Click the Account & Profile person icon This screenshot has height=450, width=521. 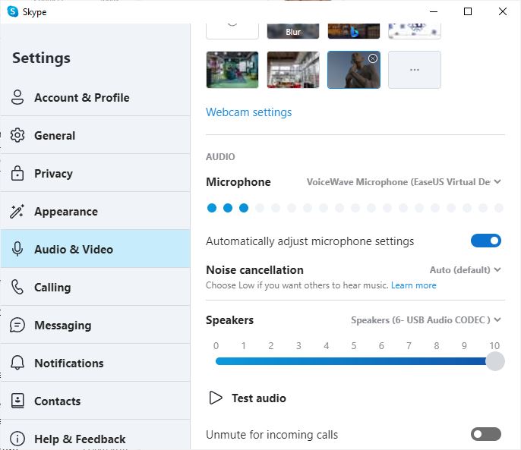(x=17, y=97)
